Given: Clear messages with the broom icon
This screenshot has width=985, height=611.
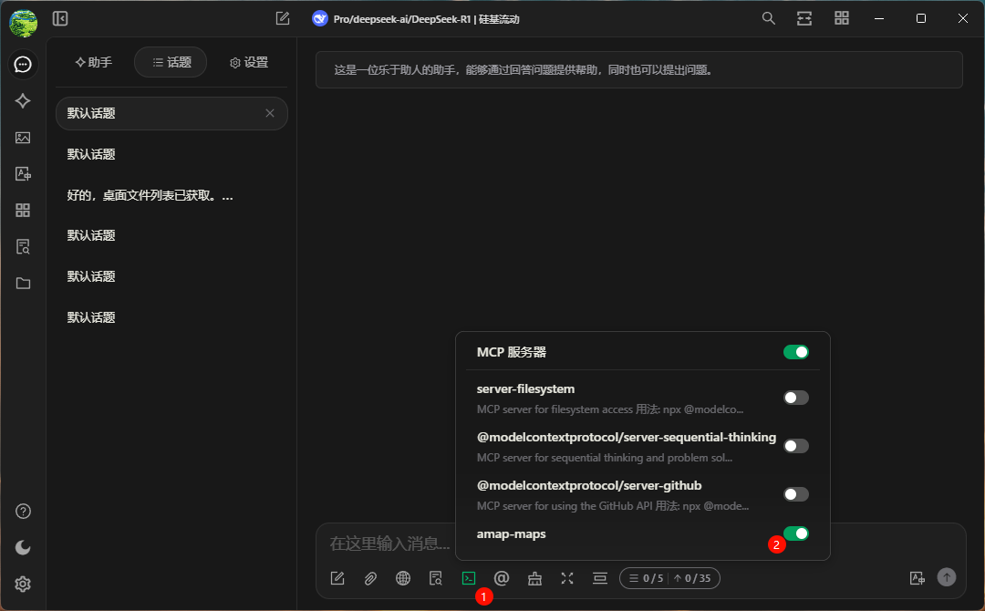Looking at the screenshot, I should [x=534, y=578].
